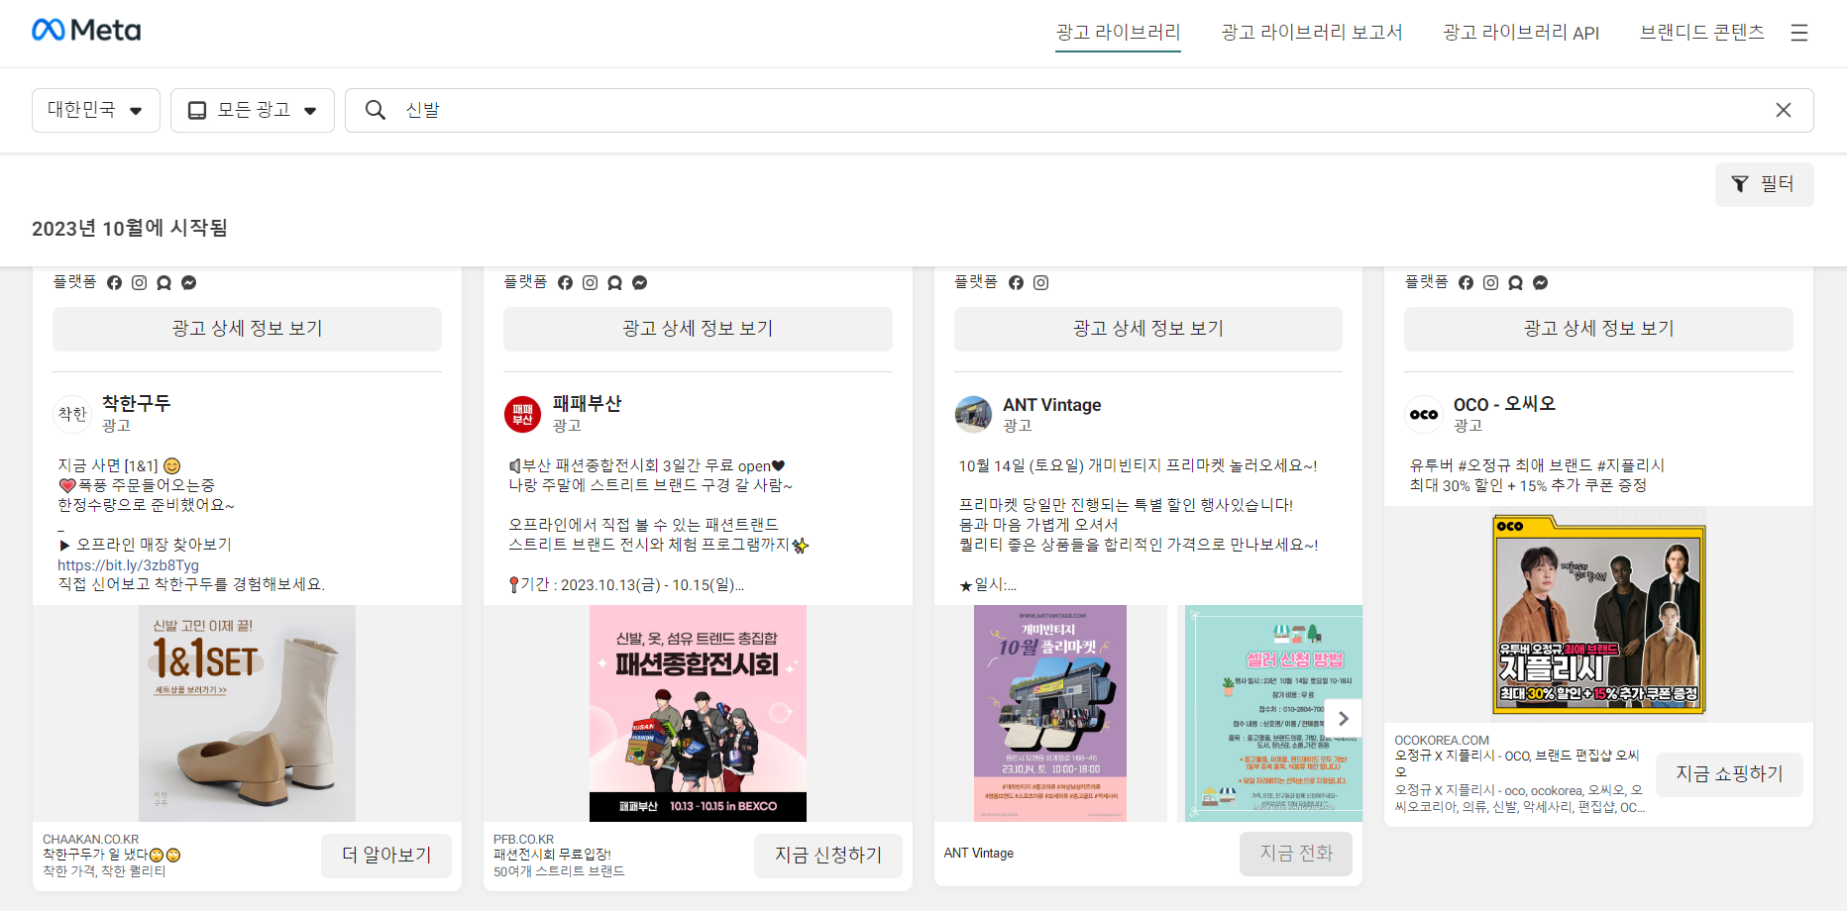Click the Facebook platform icon on OCO card
1847x911 pixels.
coord(1467,283)
